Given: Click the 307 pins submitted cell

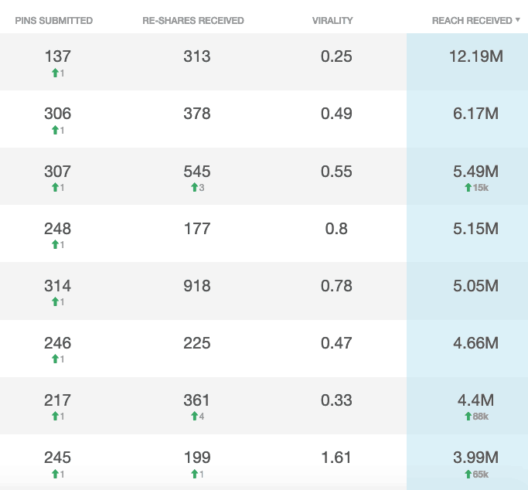Looking at the screenshot, I should (x=57, y=172).
